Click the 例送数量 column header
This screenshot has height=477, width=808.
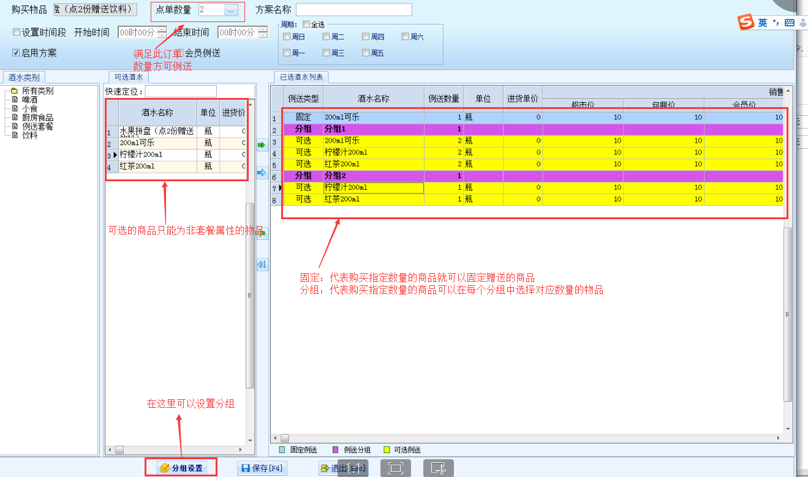(x=444, y=98)
